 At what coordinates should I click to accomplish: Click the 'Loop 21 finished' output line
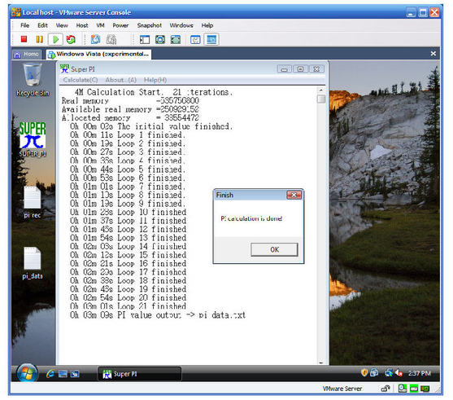click(x=128, y=306)
